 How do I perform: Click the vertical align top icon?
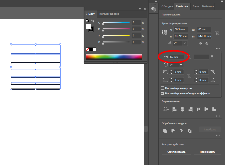point(198,109)
